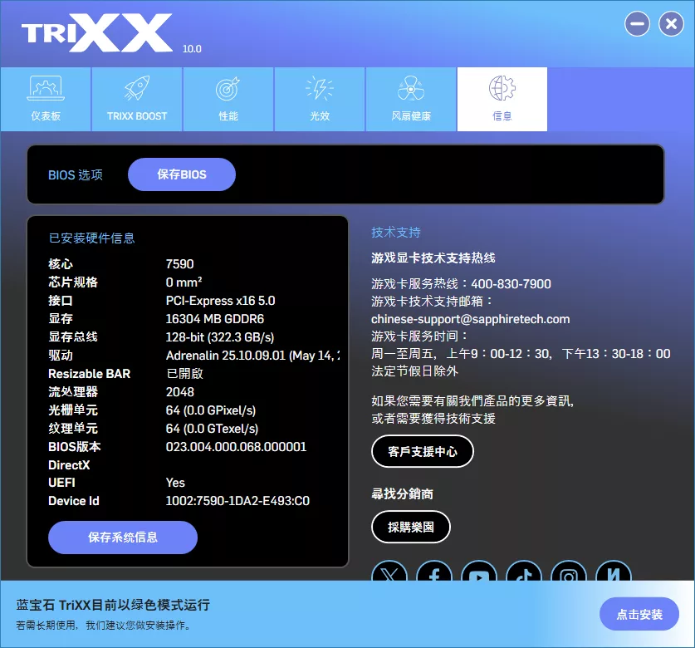The image size is (695, 648).
Task: Click the value 64 (0.0 GPixel/s)
Action: pos(211,410)
